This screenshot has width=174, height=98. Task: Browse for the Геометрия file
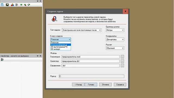[122, 57]
